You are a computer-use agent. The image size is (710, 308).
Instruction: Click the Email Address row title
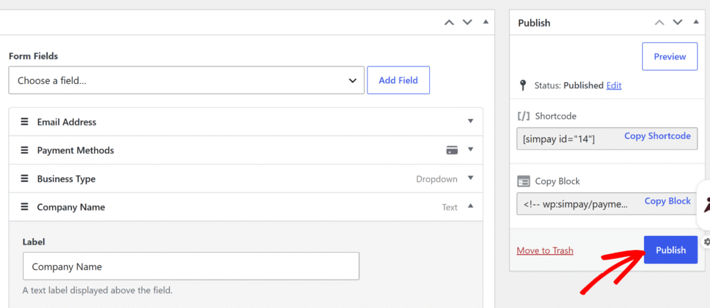click(x=67, y=122)
